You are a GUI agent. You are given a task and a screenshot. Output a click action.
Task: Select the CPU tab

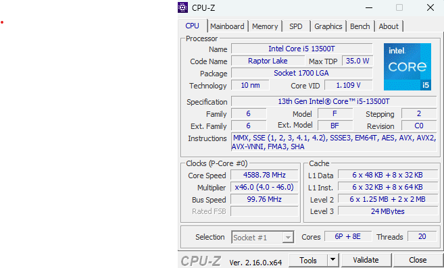(x=193, y=26)
